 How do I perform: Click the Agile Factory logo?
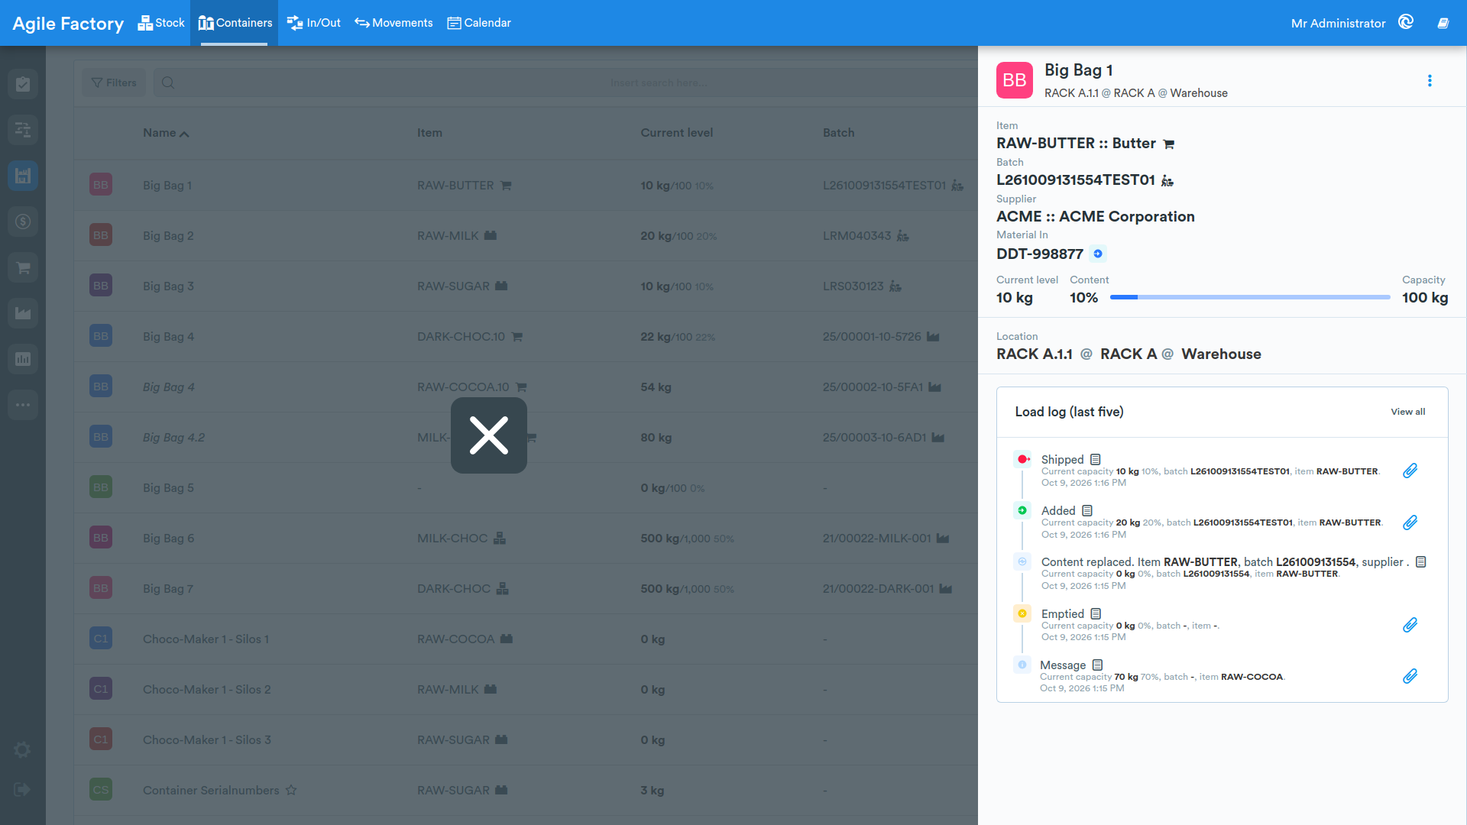click(x=68, y=24)
